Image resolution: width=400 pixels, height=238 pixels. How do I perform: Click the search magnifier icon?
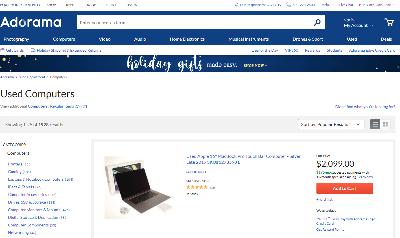tap(317, 22)
